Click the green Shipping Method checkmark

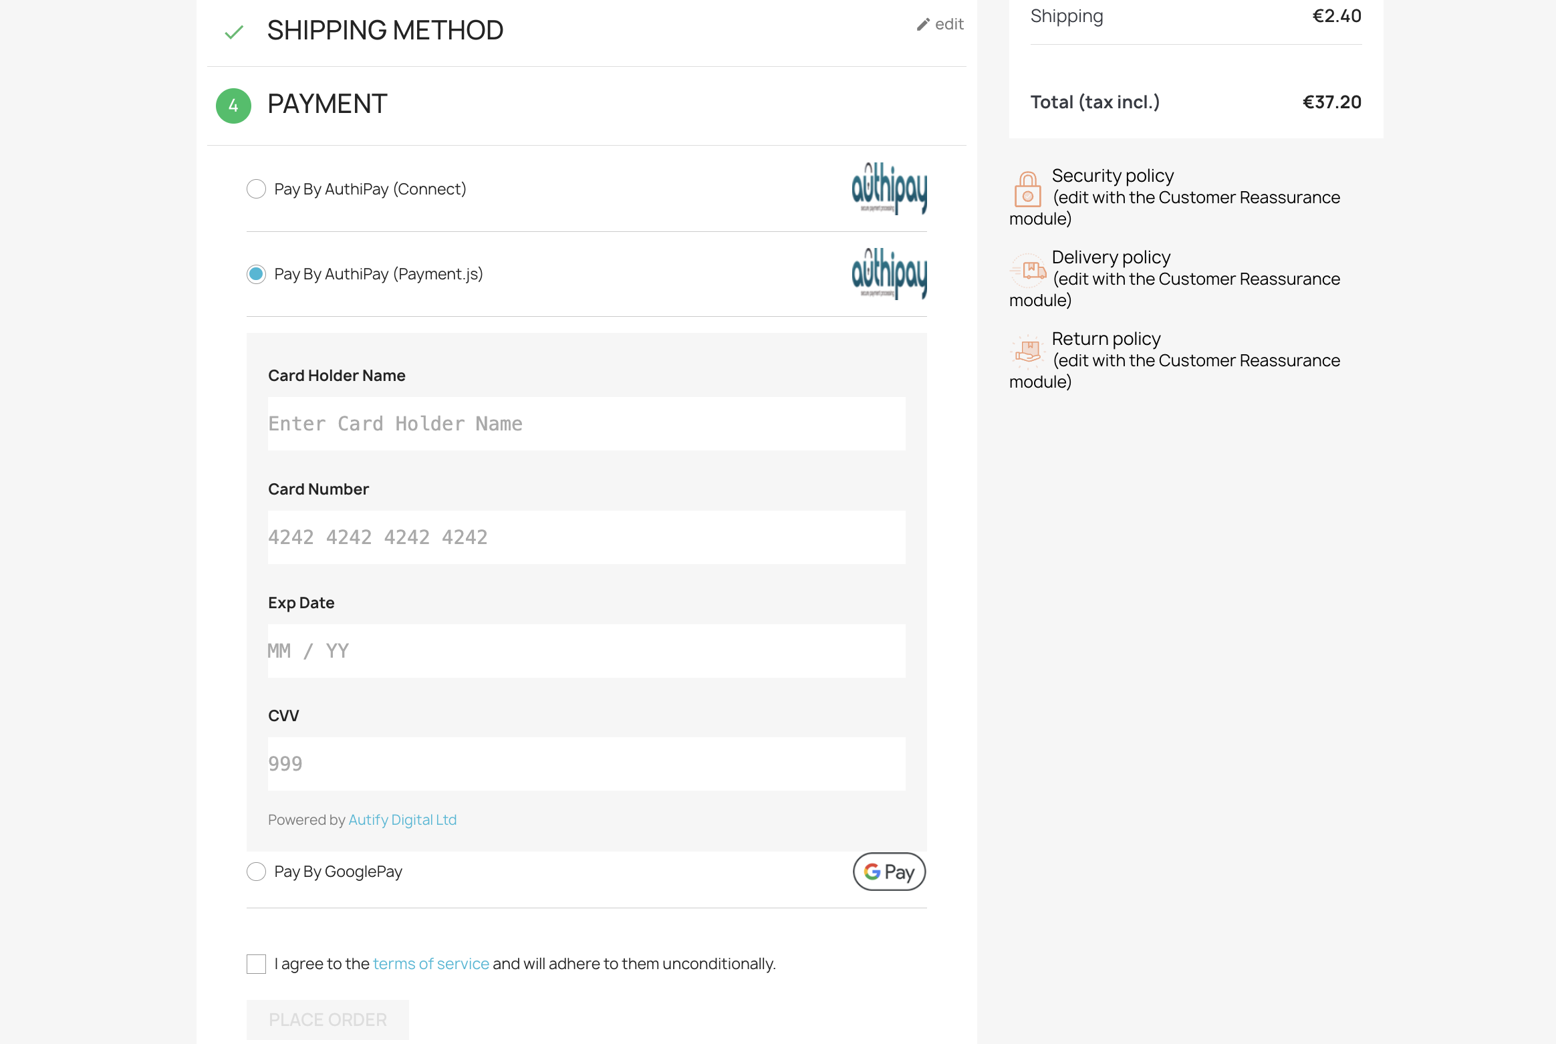(234, 31)
